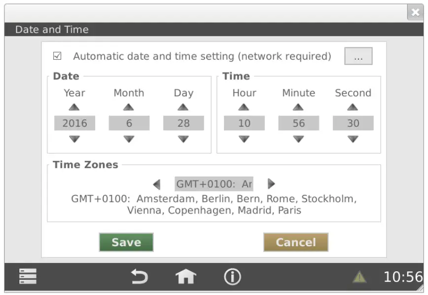Viewport: 428px width, 295px height.
Task: Disable automatic date and time setting
Action: pos(57,56)
